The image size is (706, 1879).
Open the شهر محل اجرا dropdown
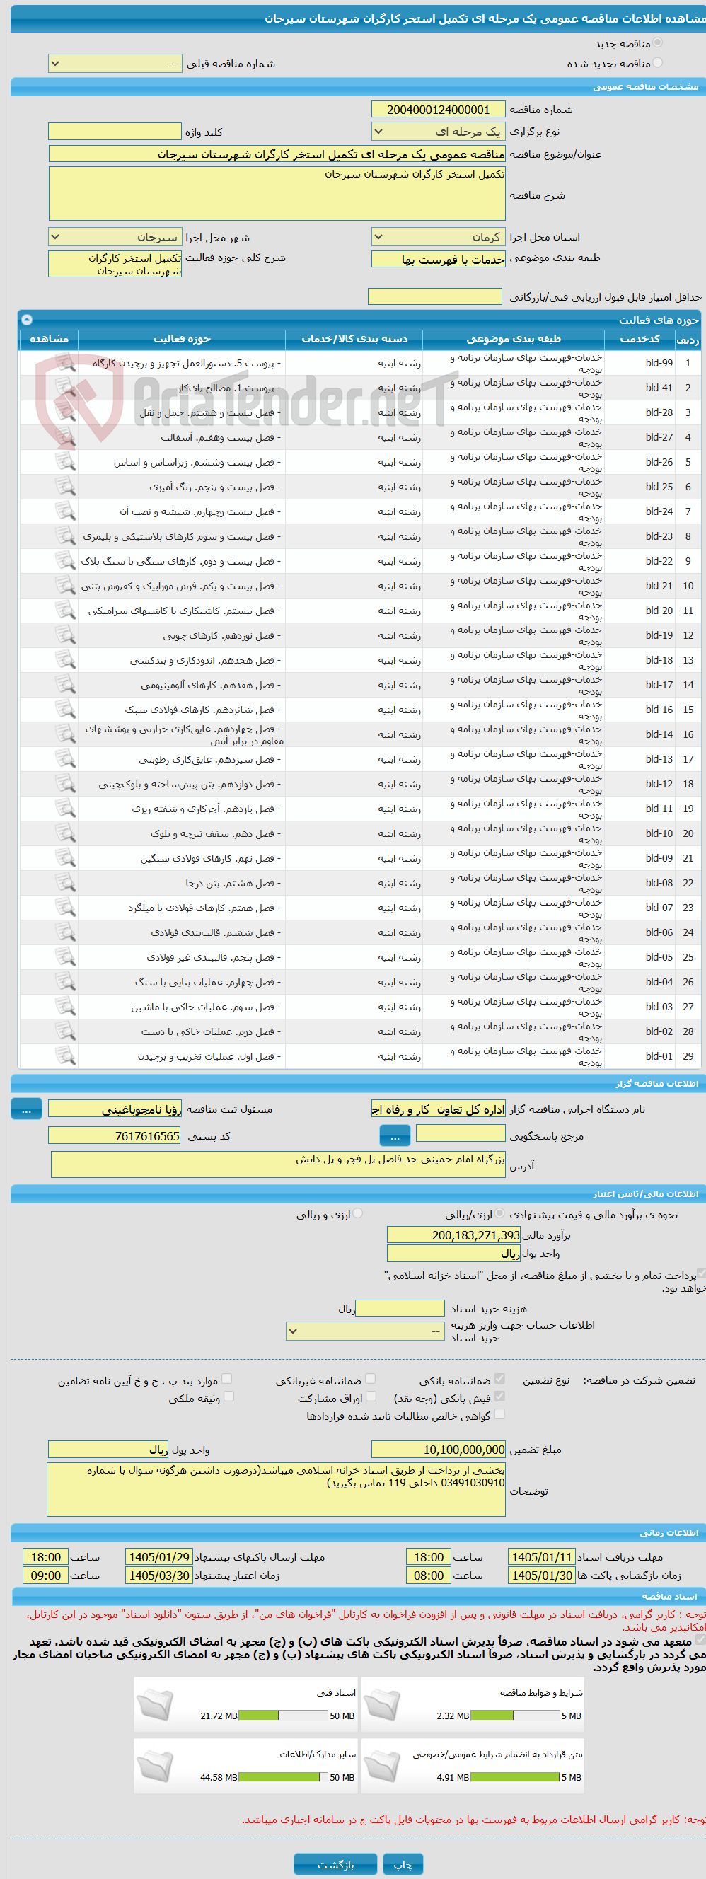coord(115,237)
